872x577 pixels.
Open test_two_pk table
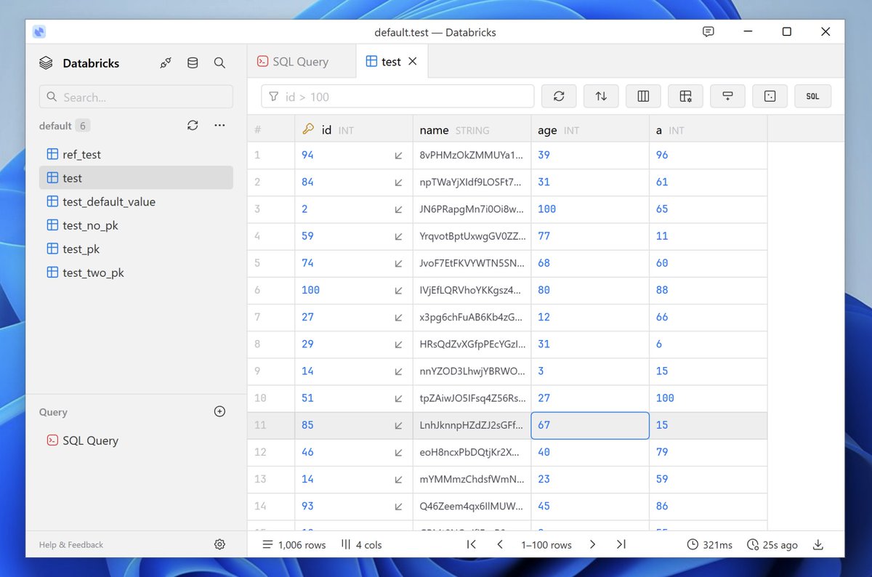[136, 273]
